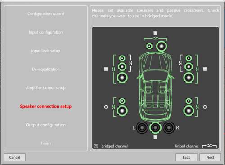Select the center channel woofer icon
The width and height of the screenshot is (225, 165).
162,46
